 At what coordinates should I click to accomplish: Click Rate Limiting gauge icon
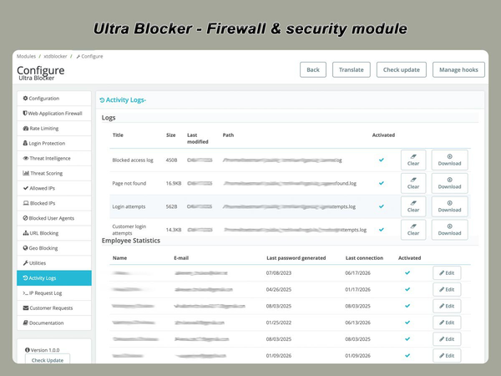point(26,128)
